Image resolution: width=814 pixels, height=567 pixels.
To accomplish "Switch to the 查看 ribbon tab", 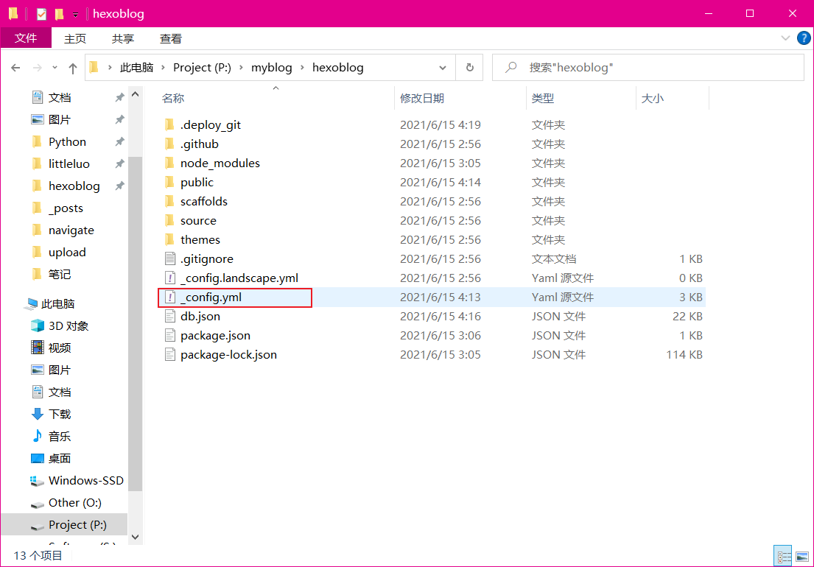I will pos(171,38).
